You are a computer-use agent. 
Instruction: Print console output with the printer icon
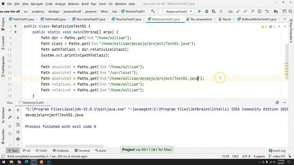pos(18,139)
